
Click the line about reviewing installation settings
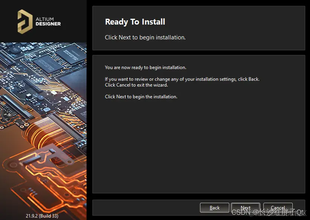[182, 79]
